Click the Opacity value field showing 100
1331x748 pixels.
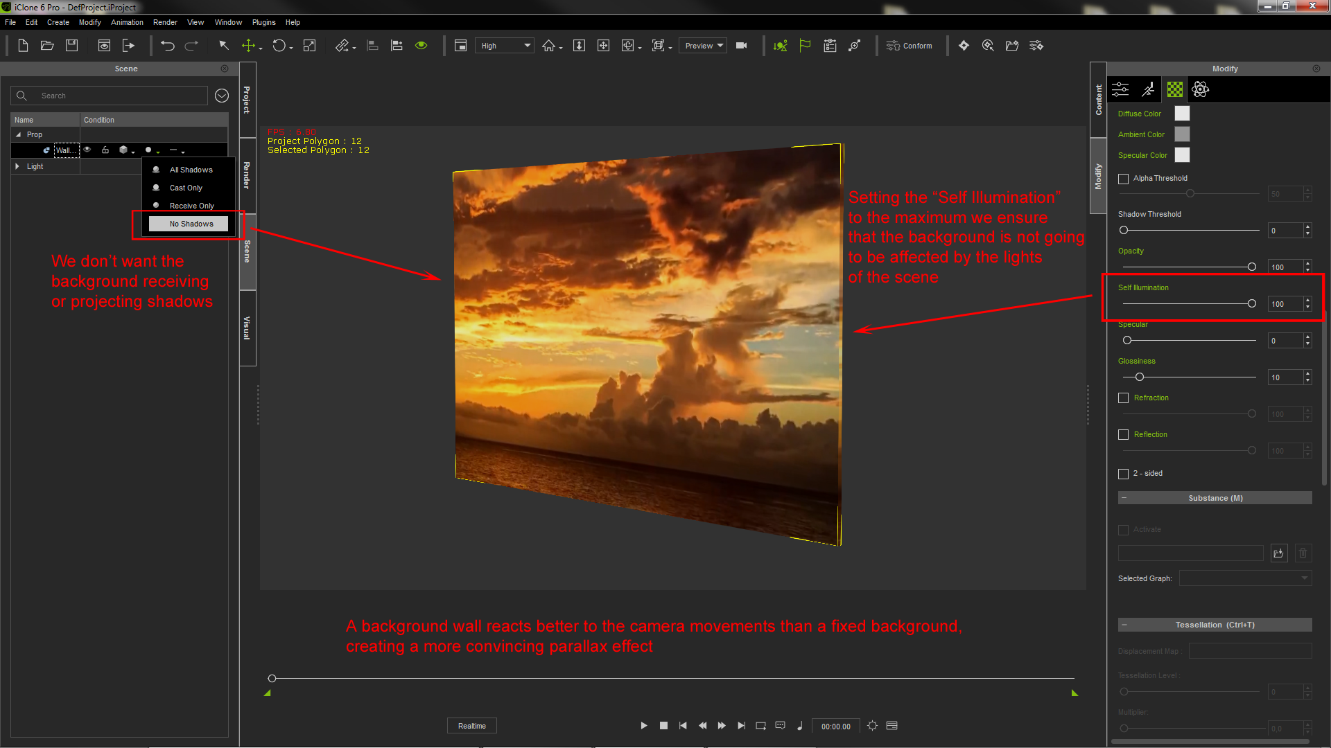[x=1286, y=267]
